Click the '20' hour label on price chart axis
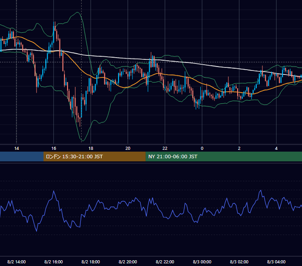The image size is (302, 266). [128, 148]
